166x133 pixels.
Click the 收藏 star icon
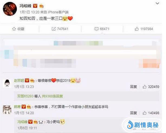coord(14,29)
